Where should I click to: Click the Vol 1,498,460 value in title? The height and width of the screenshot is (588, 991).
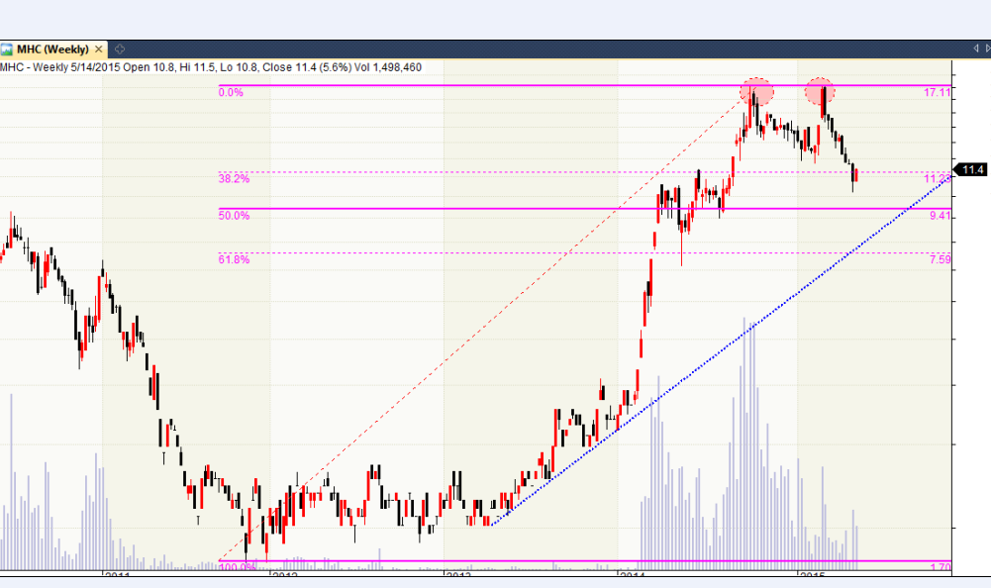[x=388, y=67]
